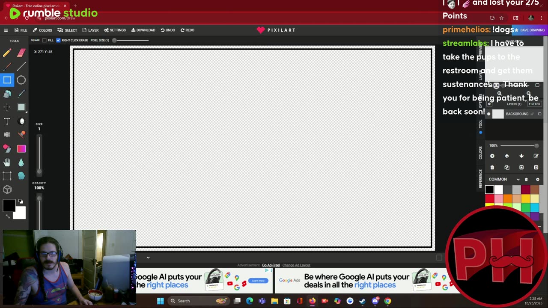
Task: Select the Blur droplet tool
Action: point(21,162)
